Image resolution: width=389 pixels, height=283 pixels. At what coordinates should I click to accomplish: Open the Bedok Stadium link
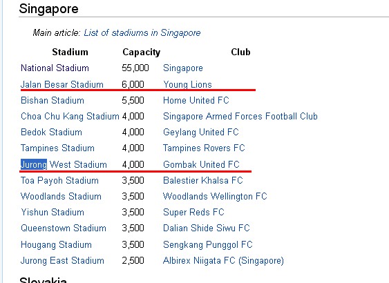coord(51,132)
